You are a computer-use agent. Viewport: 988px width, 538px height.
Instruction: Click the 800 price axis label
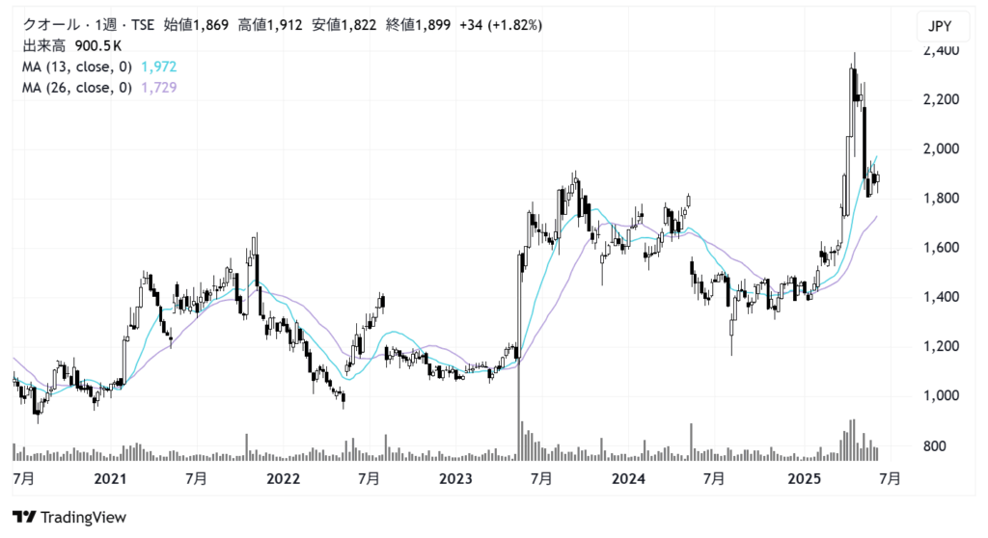coord(934,446)
